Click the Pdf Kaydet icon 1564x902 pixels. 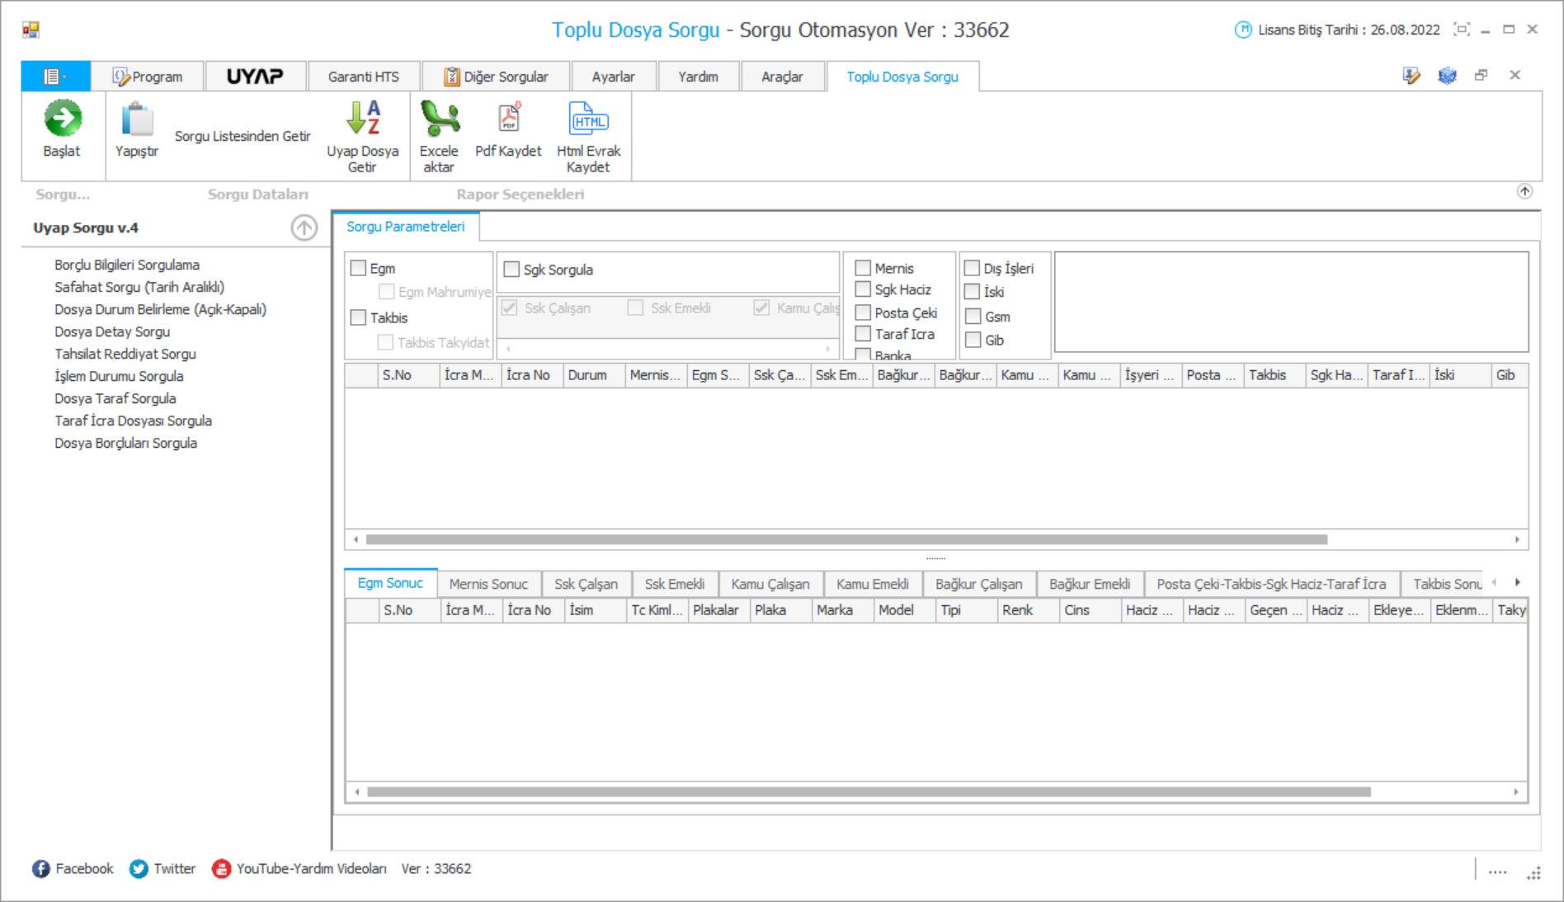[509, 118]
